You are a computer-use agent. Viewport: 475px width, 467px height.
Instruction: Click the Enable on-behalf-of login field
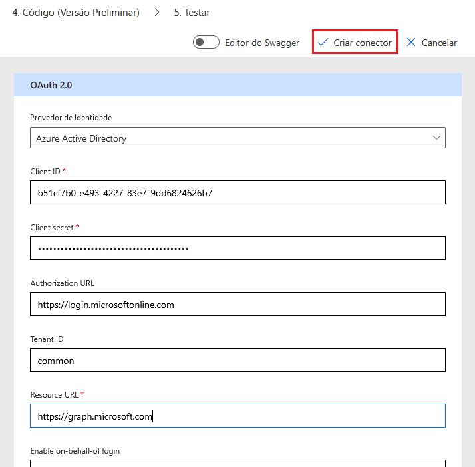pyautogui.click(x=237, y=463)
